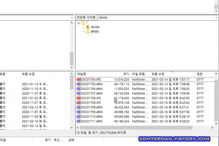Click the queue 파일 column header
The width and height of the screenshot is (219, 146).
pyautogui.click(x=16, y=140)
